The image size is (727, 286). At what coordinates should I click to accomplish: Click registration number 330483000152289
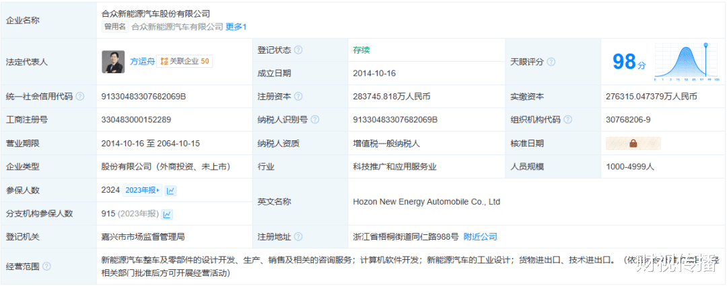(136, 120)
